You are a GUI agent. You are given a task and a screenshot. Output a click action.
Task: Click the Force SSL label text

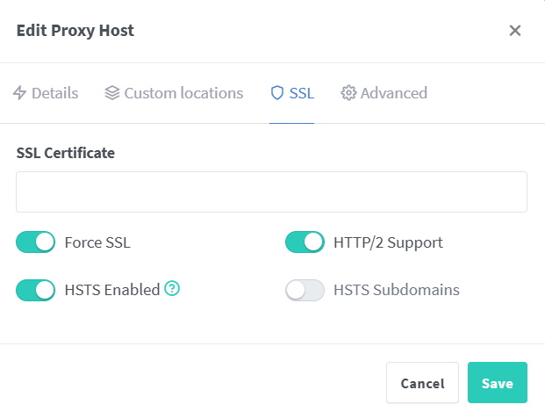tap(97, 242)
